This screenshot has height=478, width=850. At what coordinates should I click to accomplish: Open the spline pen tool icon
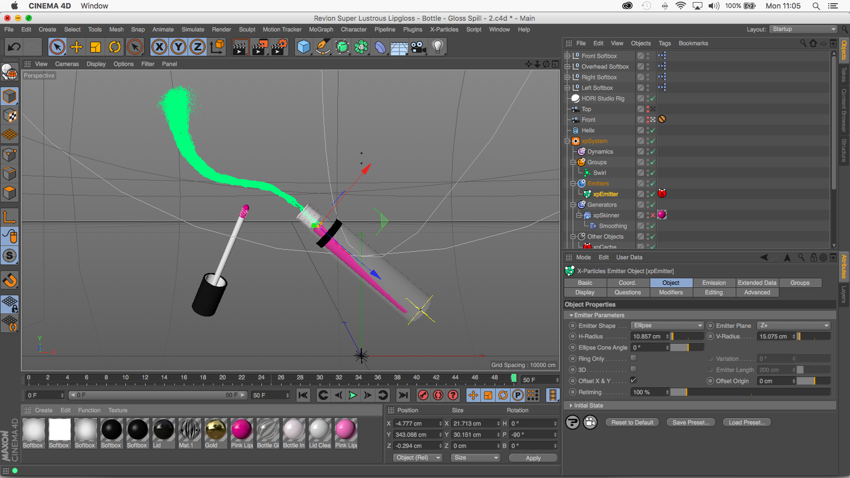(x=323, y=47)
